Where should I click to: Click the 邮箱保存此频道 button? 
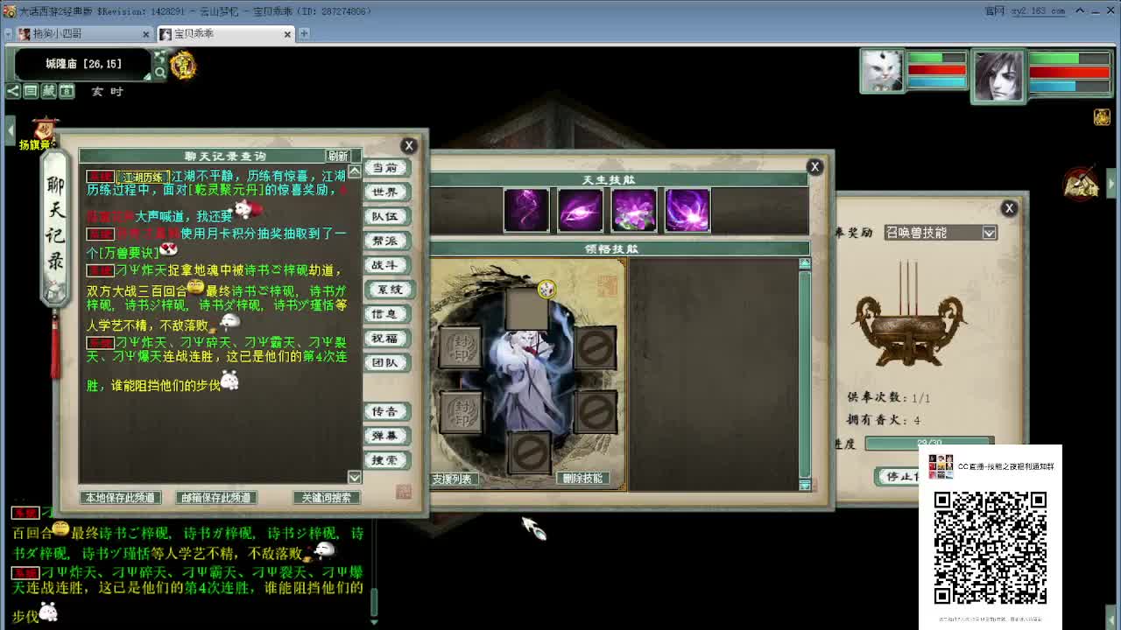coord(216,497)
